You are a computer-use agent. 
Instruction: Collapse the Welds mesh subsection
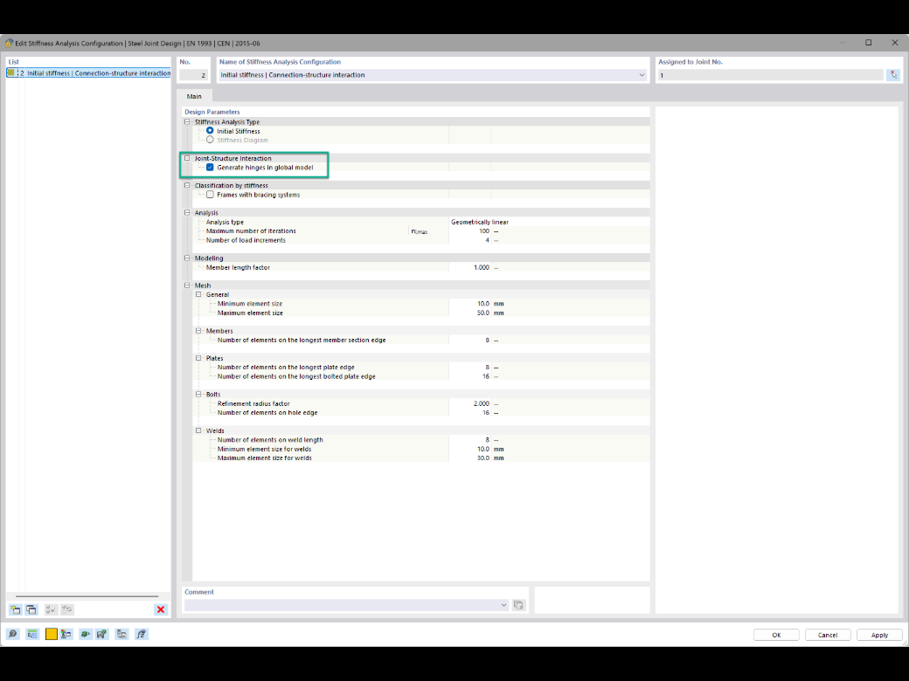198,430
